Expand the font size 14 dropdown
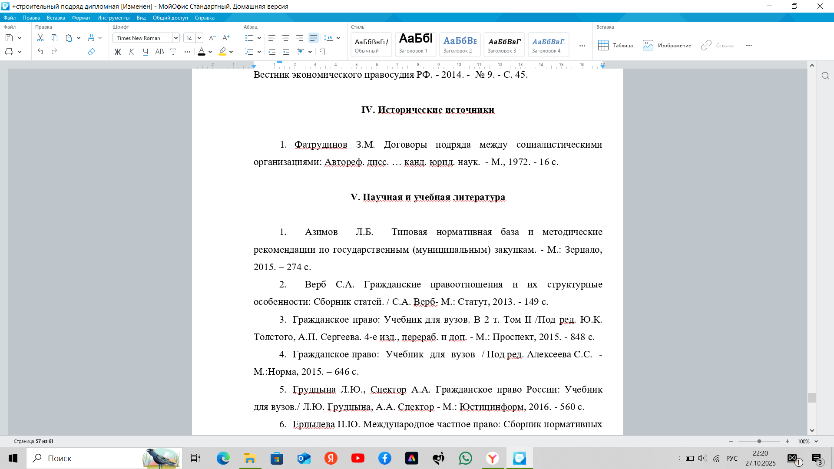The height and width of the screenshot is (469, 834). click(199, 38)
